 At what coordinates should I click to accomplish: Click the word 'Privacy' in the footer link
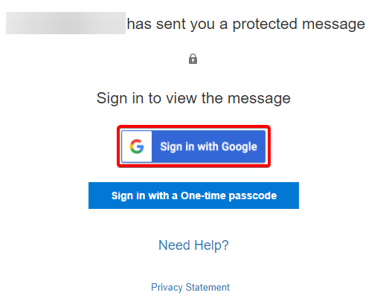[167, 288]
